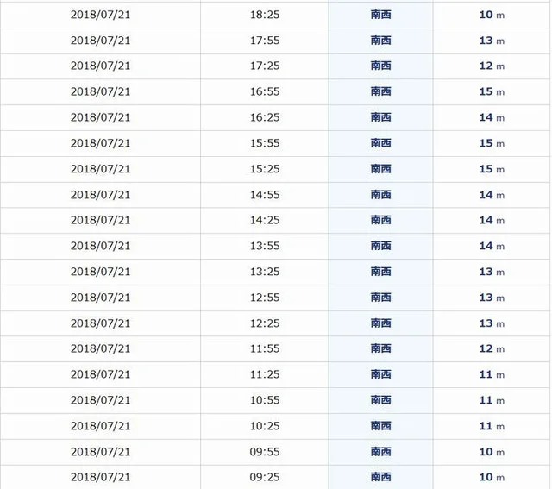This screenshot has height=489, width=552.
Task: Click the 14:55 time cell
Action: click(265, 195)
